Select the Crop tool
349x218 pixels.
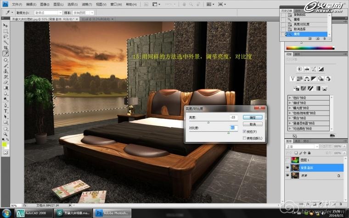tap(6, 48)
